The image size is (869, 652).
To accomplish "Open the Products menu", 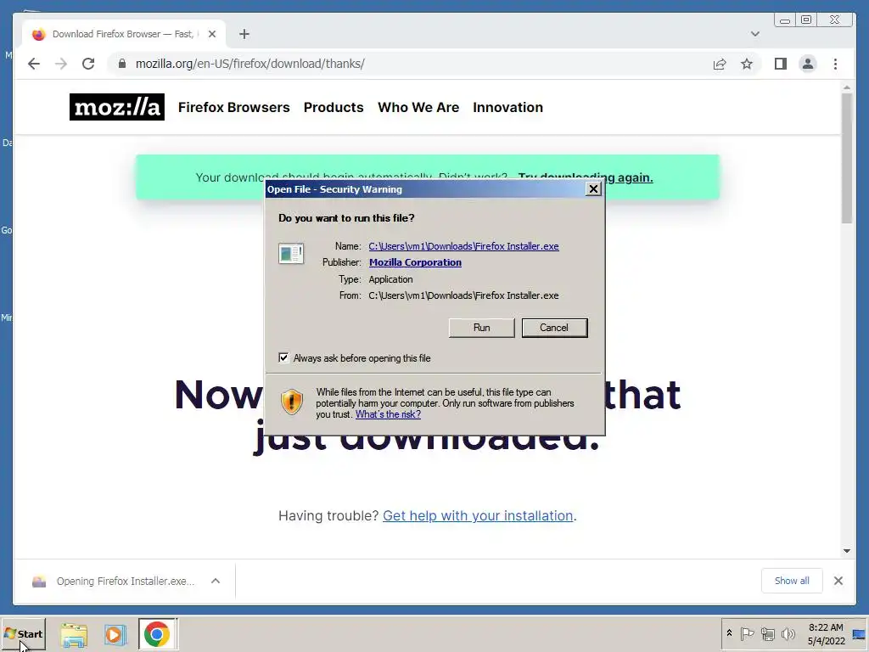I will click(334, 107).
